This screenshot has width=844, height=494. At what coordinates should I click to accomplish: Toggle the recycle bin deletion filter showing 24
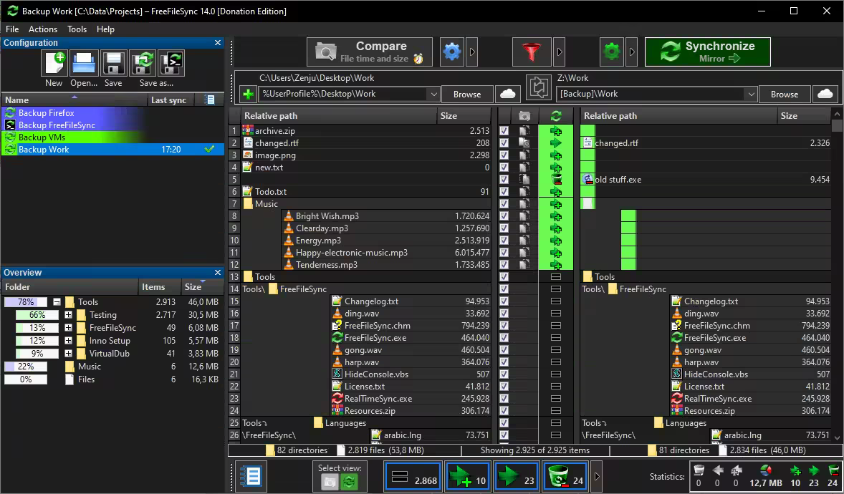[565, 475]
